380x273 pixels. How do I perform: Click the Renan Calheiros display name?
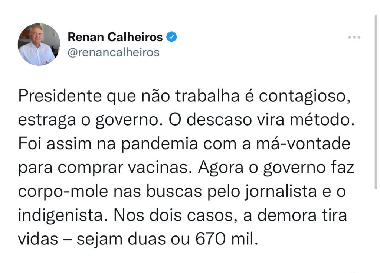(115, 37)
